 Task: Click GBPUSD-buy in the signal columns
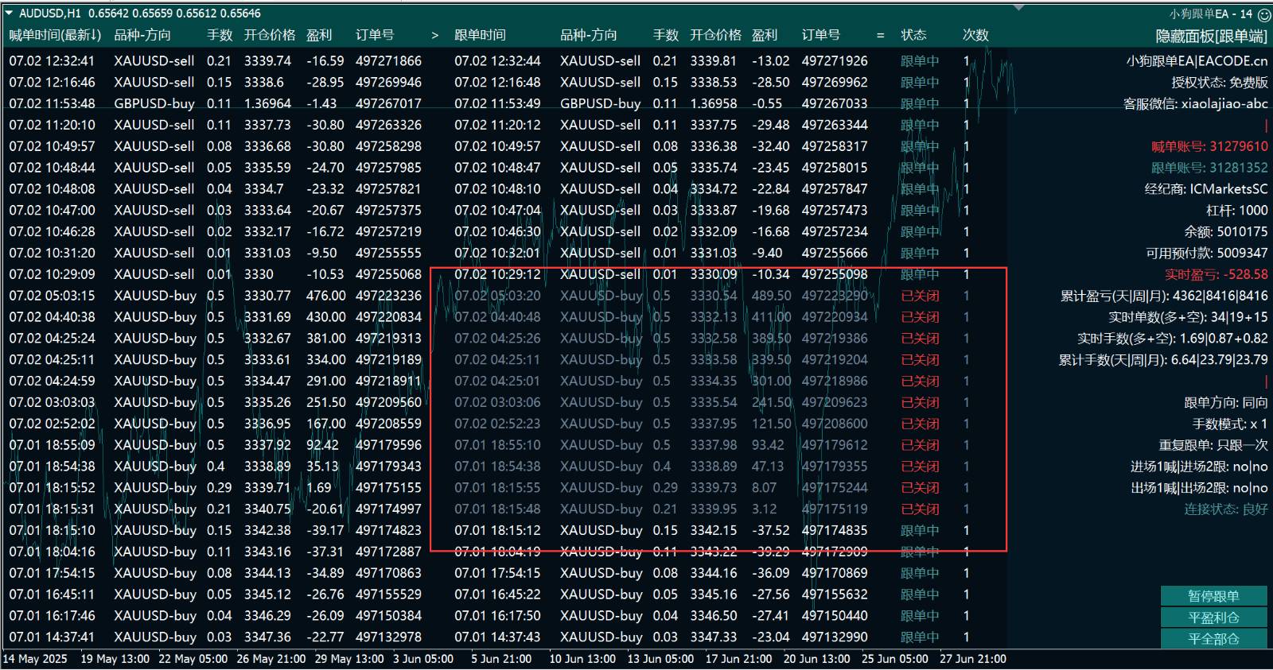pos(154,104)
